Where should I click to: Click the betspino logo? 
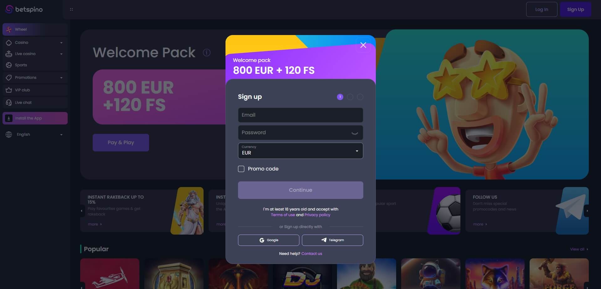coord(24,9)
